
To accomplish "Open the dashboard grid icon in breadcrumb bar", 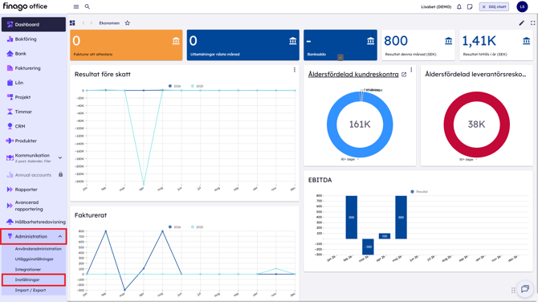I will pyautogui.click(x=72, y=23).
